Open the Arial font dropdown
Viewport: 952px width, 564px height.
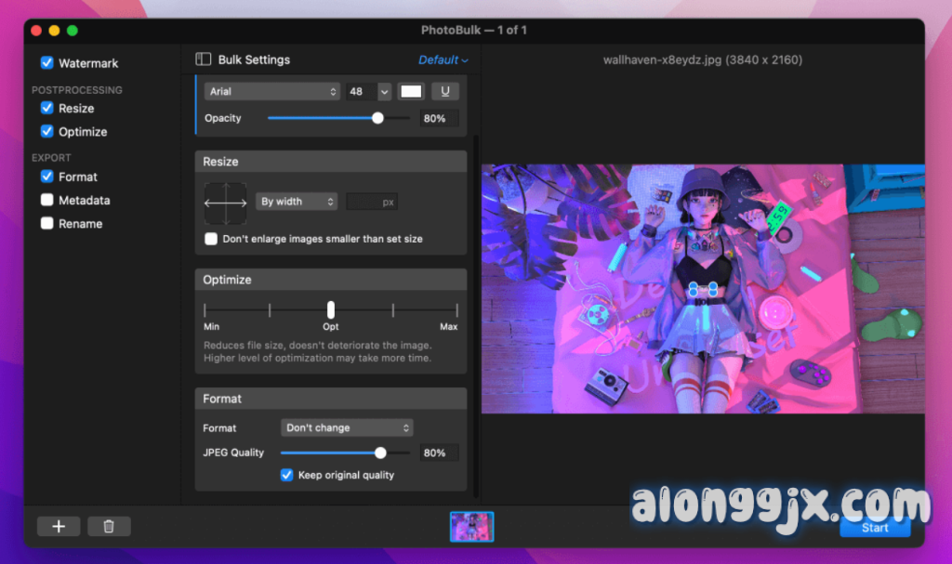pos(272,91)
